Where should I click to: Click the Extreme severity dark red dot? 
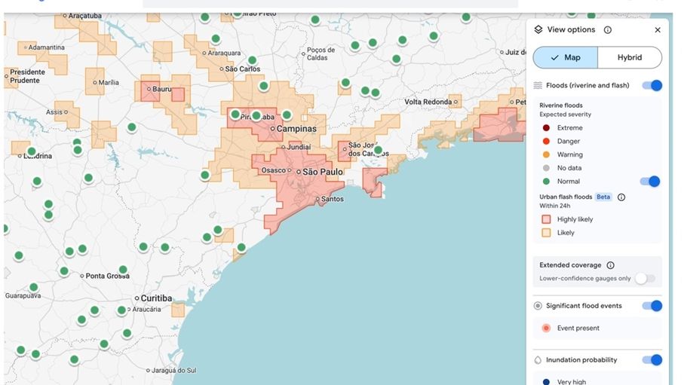click(546, 128)
